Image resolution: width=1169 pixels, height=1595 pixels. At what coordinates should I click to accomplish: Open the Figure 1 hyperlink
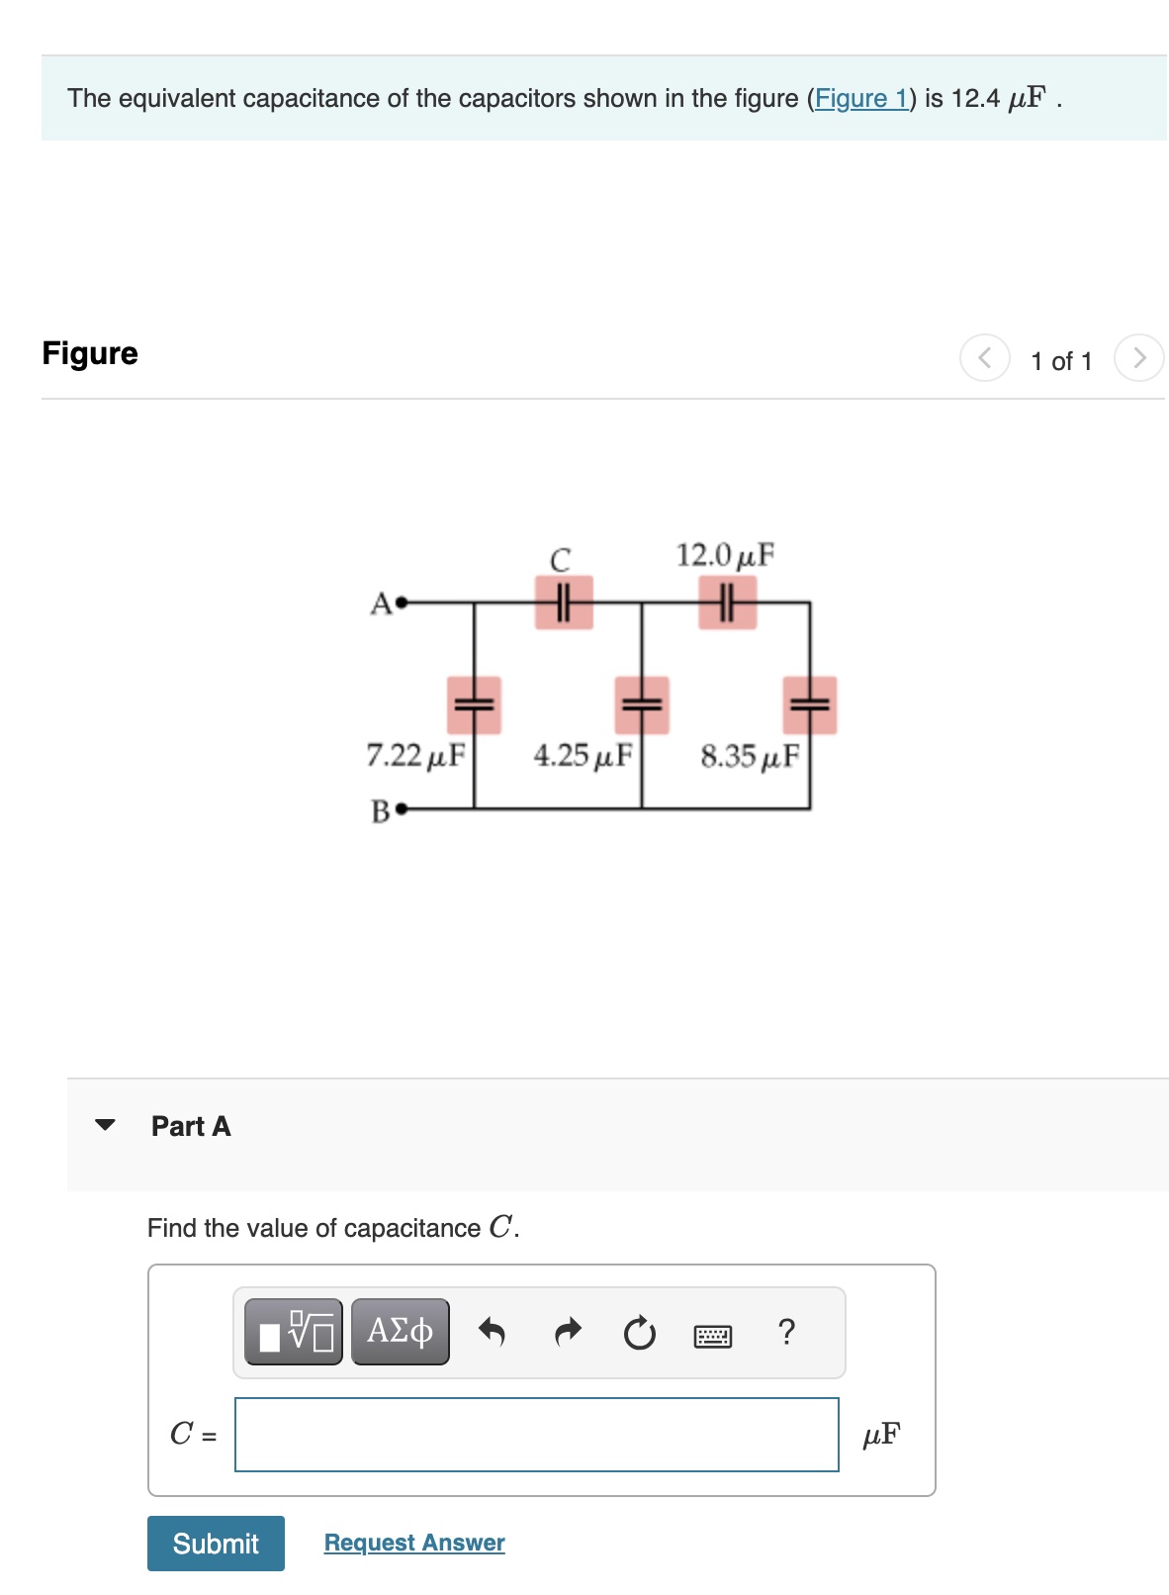[x=860, y=98]
